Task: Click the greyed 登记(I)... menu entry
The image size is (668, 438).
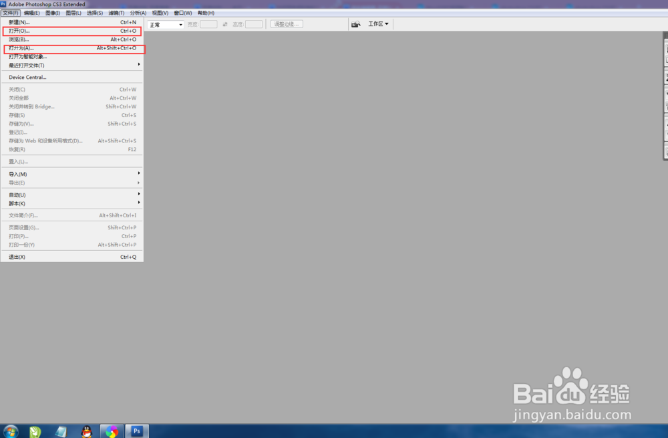Action: pos(72,132)
